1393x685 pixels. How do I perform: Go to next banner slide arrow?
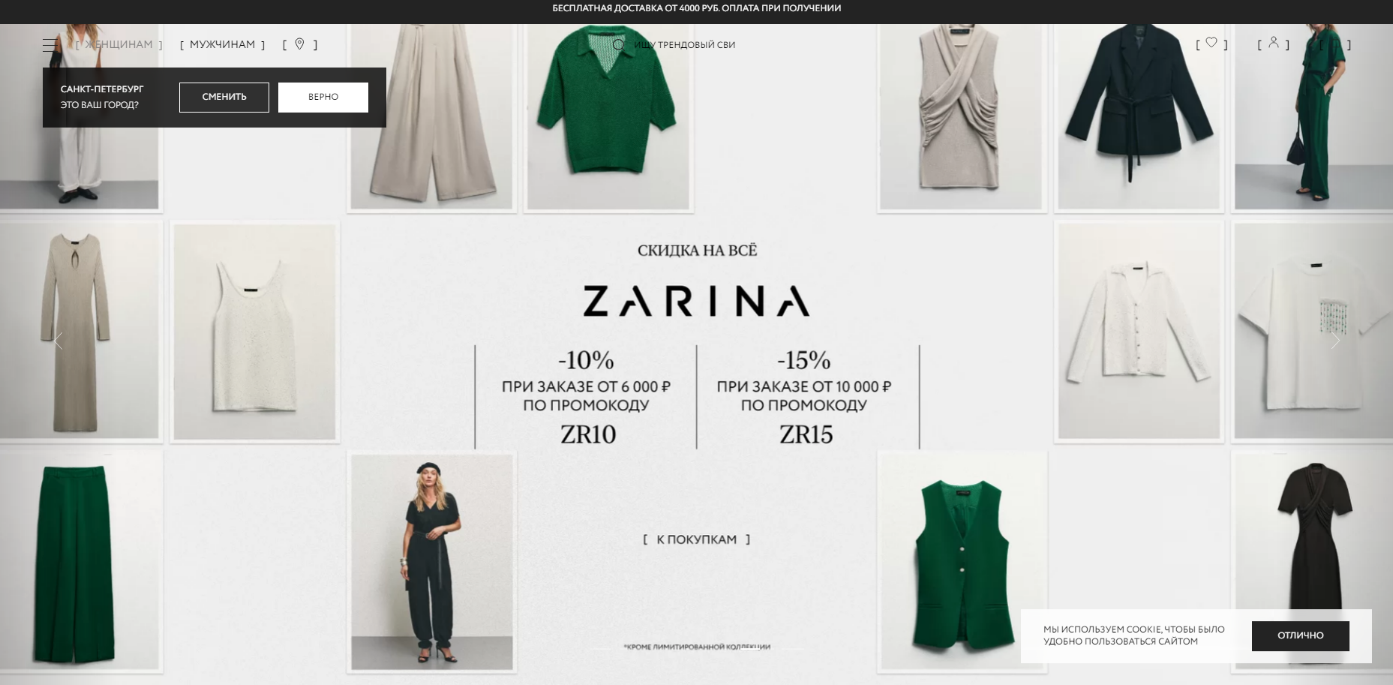coord(1334,341)
